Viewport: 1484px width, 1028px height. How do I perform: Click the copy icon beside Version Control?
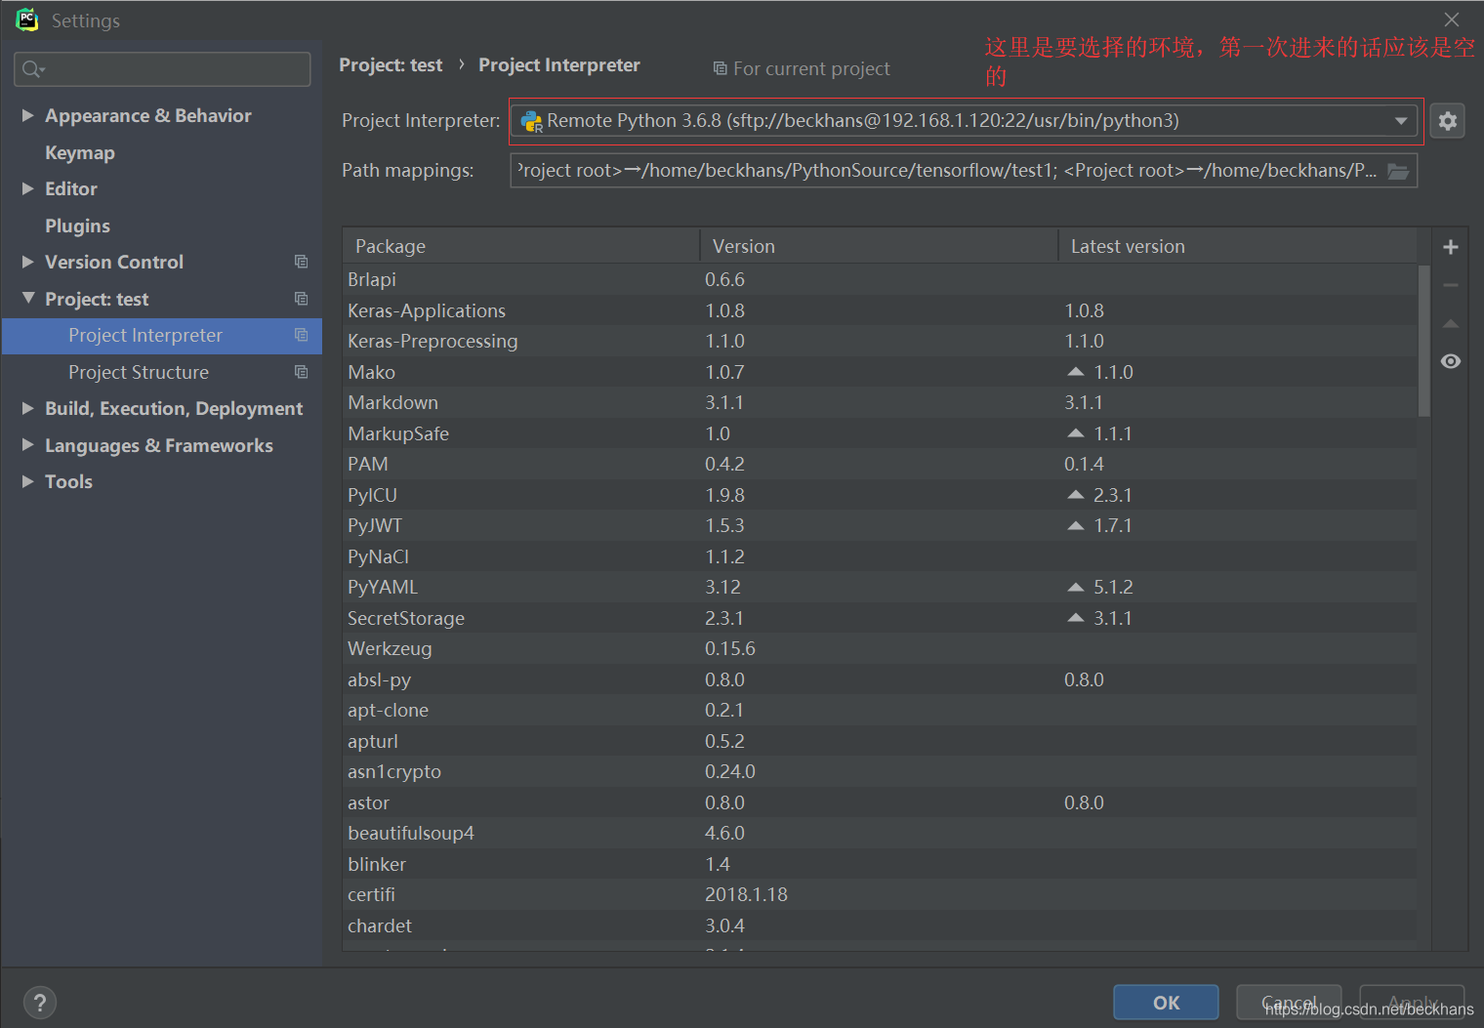(x=301, y=262)
